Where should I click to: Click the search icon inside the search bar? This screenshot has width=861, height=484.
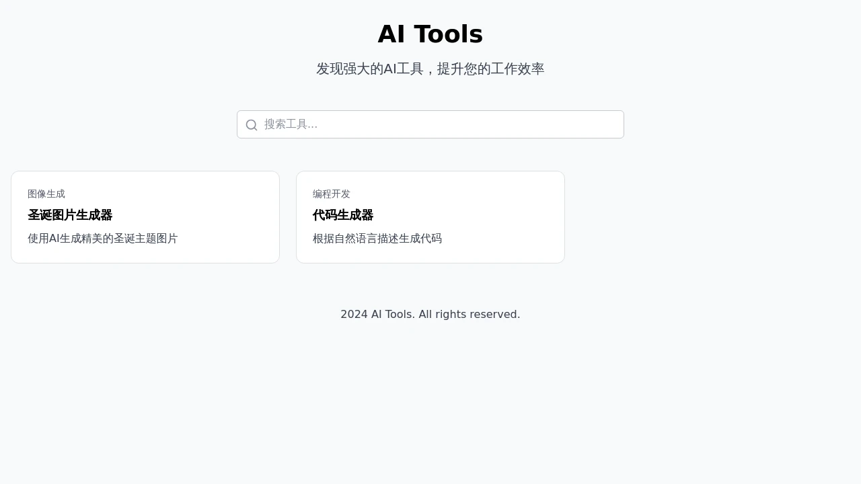(252, 125)
